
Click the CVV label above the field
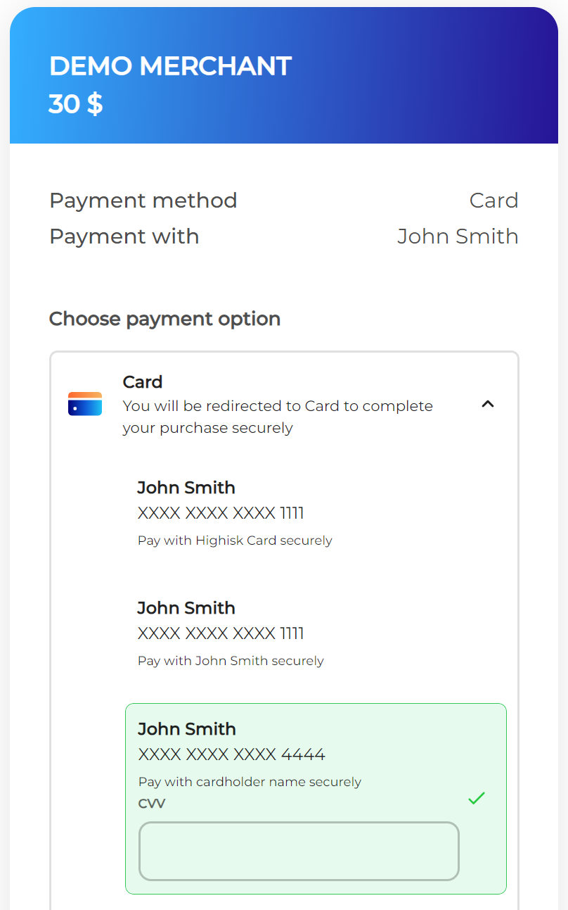[x=152, y=804]
